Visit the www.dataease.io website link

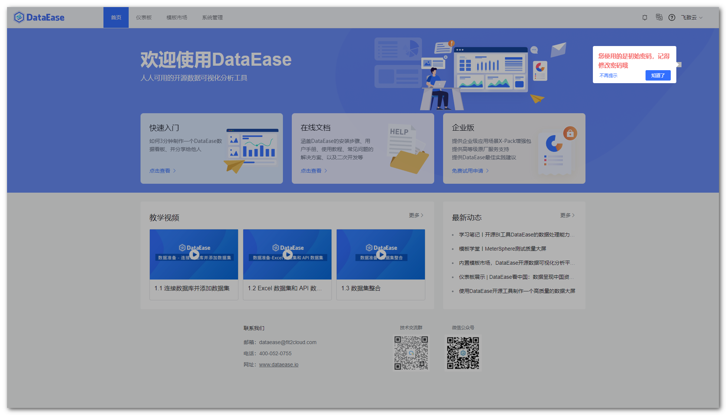pyautogui.click(x=278, y=364)
